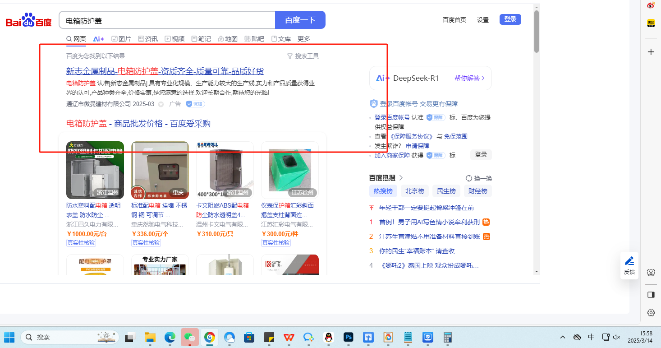661x348 pixels.
Task: Open 搜索工具 filter options
Action: [x=303, y=56]
